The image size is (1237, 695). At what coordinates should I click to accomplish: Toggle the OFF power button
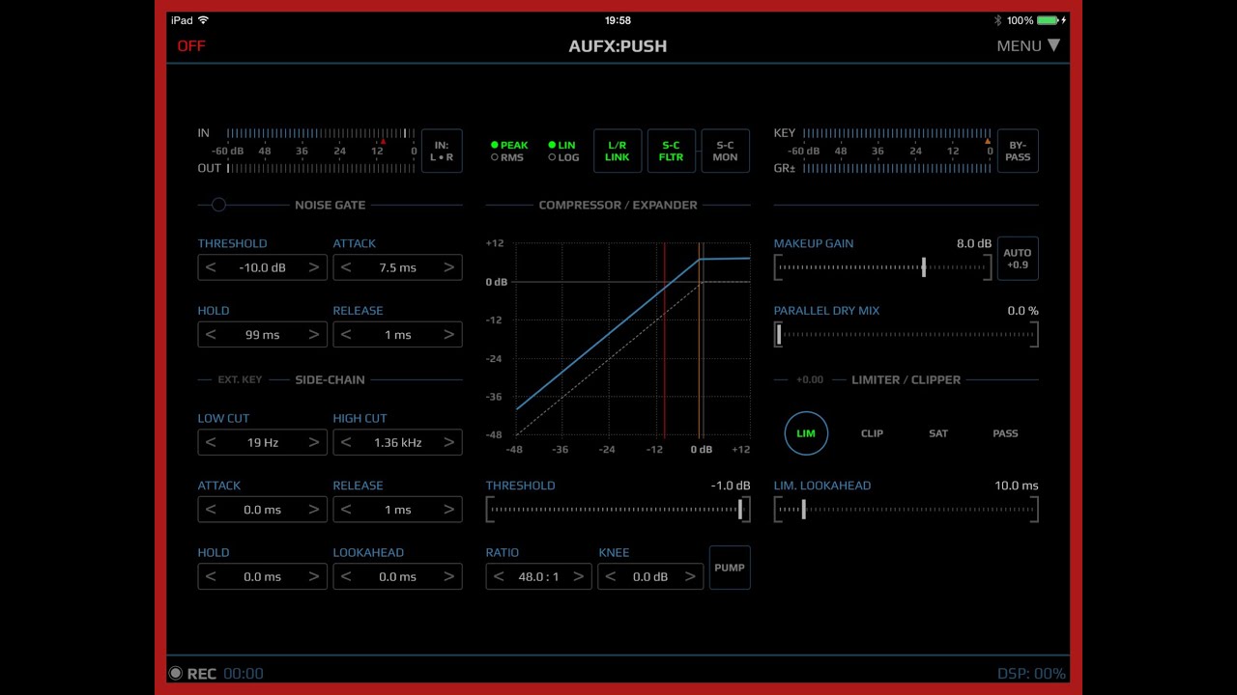pos(191,45)
